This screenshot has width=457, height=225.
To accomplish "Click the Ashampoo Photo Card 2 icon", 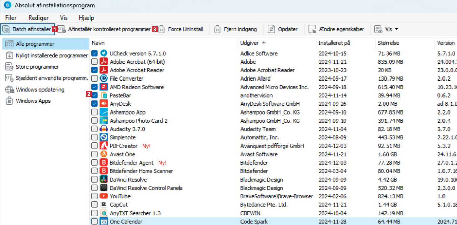I will pos(104,121).
